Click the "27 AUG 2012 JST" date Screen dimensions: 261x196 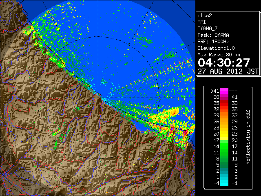pyautogui.click(x=228, y=71)
